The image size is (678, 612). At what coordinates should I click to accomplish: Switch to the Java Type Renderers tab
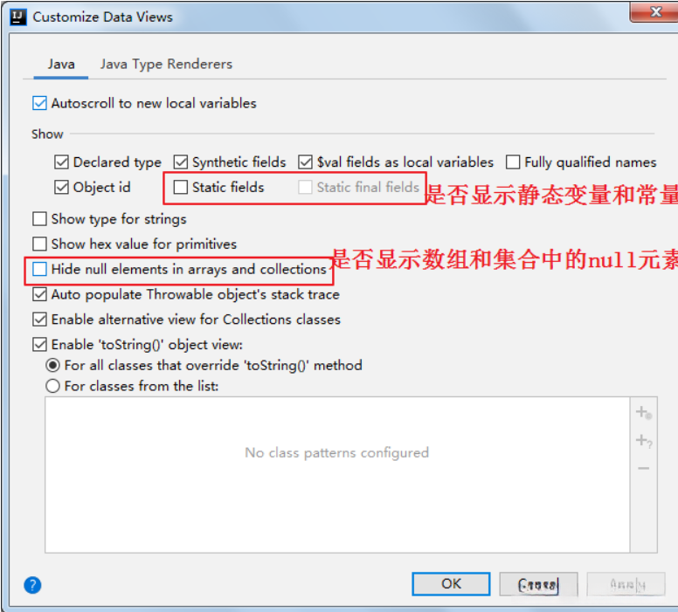(x=166, y=64)
